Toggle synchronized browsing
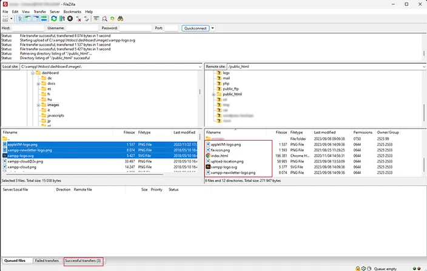Viewport: 427px width, 271px height. [112, 19]
